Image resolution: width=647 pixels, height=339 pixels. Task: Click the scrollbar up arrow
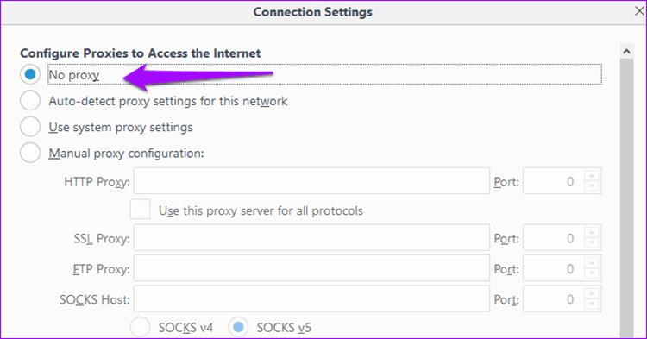click(x=627, y=52)
